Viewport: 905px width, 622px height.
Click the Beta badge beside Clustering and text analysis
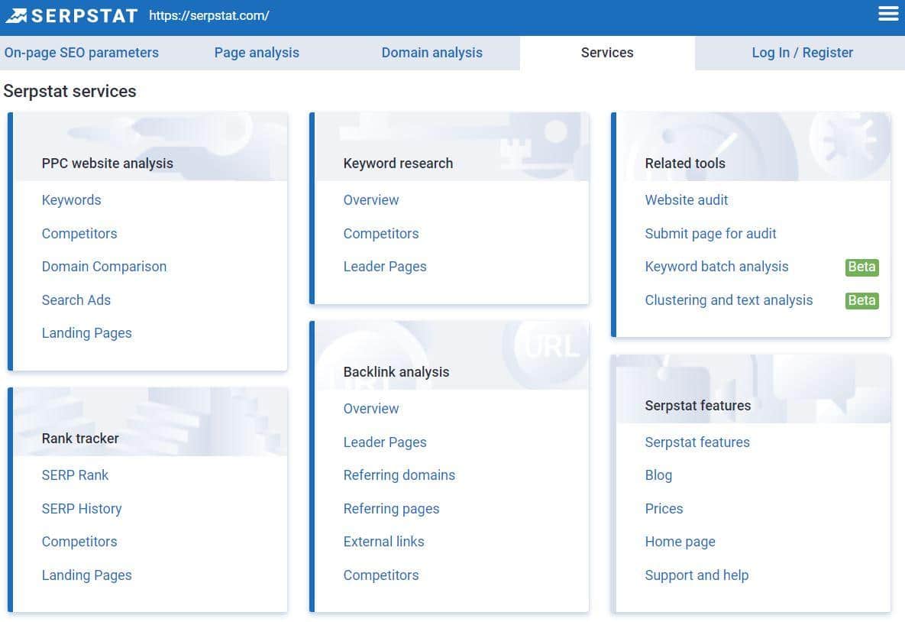click(861, 300)
